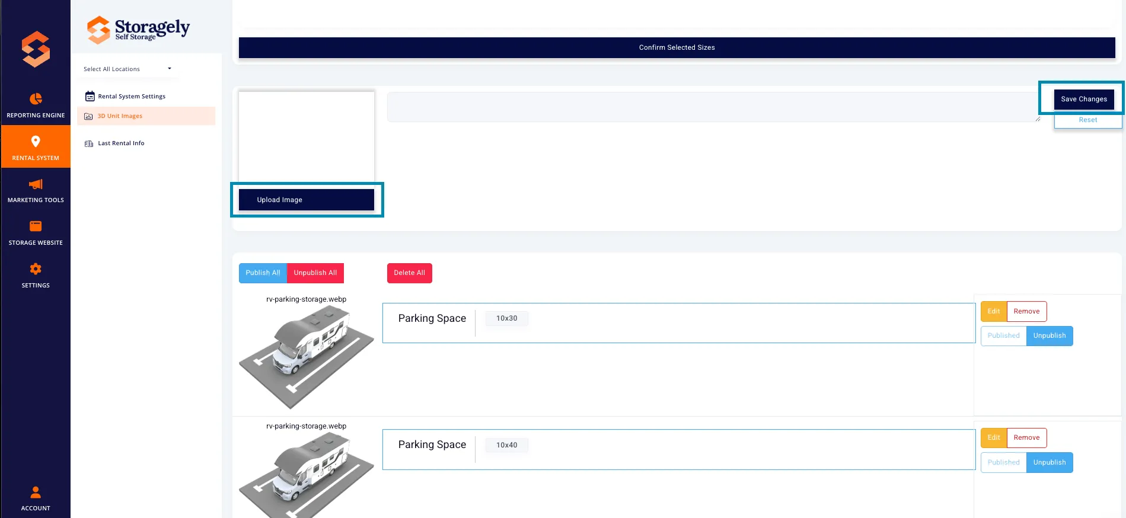Click Delete All button

pos(410,273)
